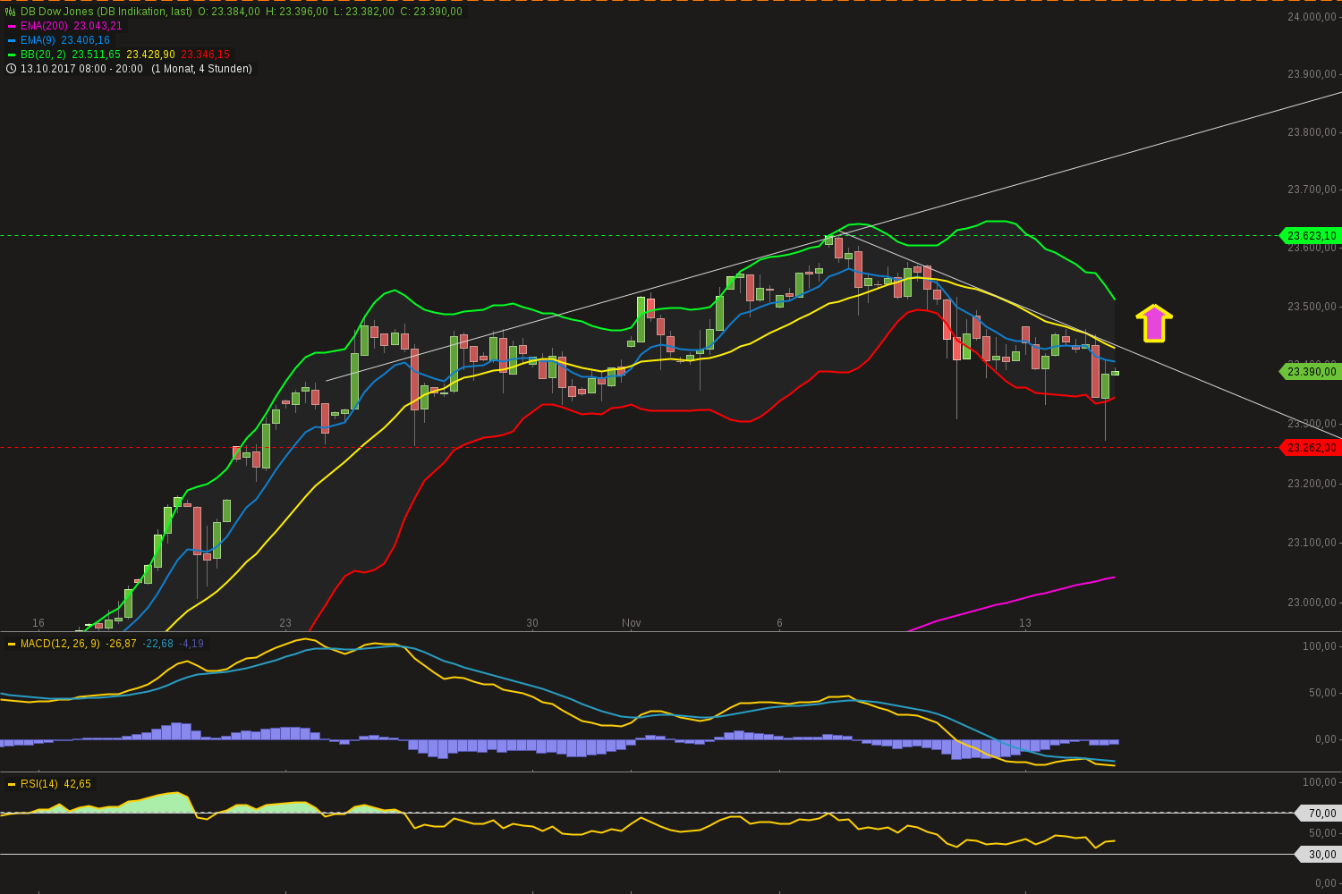Select middle Bollinger value 23.428,90
This screenshot has height=894, width=1342.
151,55
